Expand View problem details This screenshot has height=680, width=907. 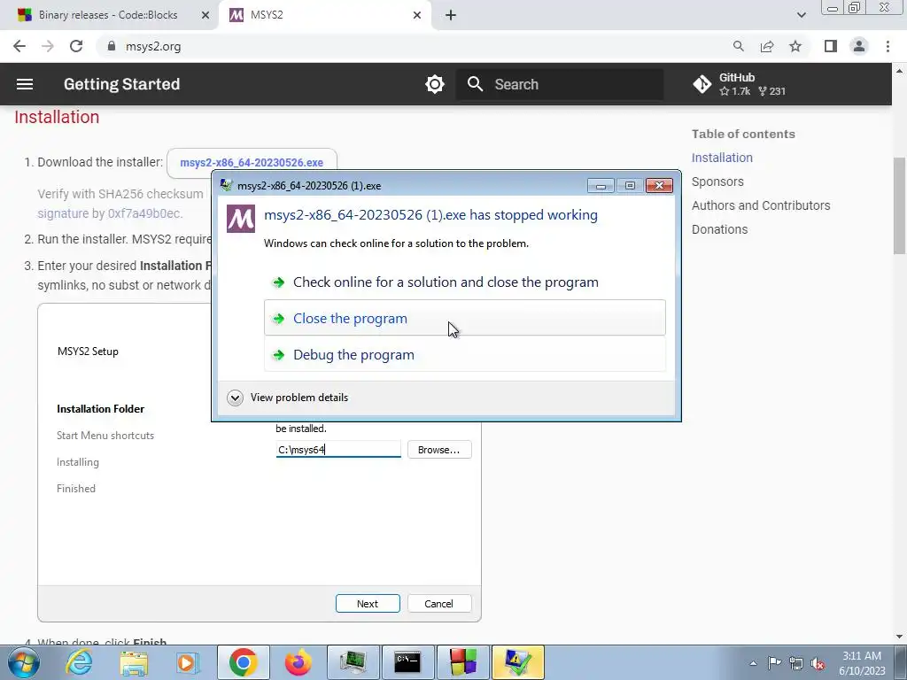(x=288, y=398)
